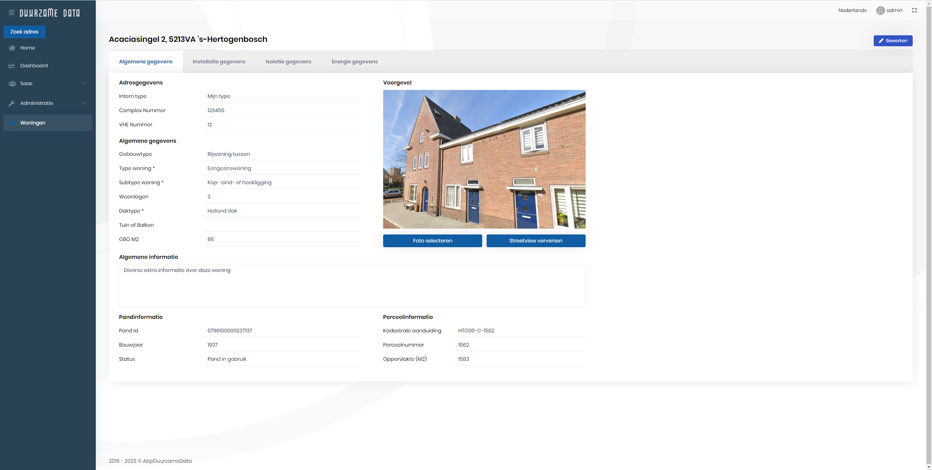Screen dimensions: 932x470
Task: Click the Woningen home icon
Action: pos(12,123)
